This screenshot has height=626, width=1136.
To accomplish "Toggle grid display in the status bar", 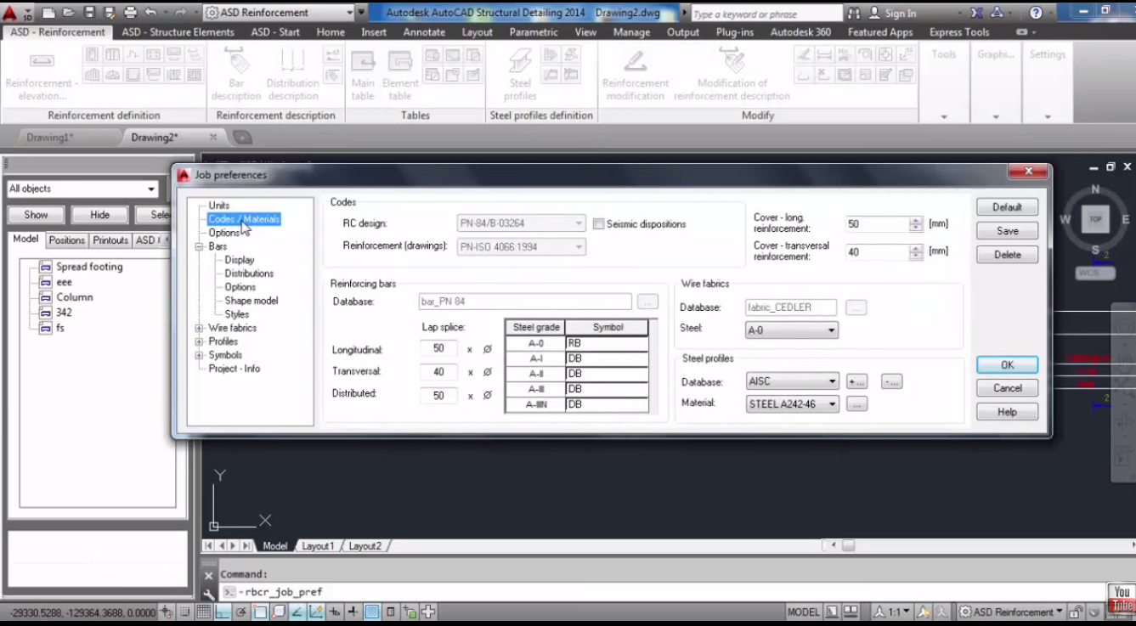I will click(201, 610).
